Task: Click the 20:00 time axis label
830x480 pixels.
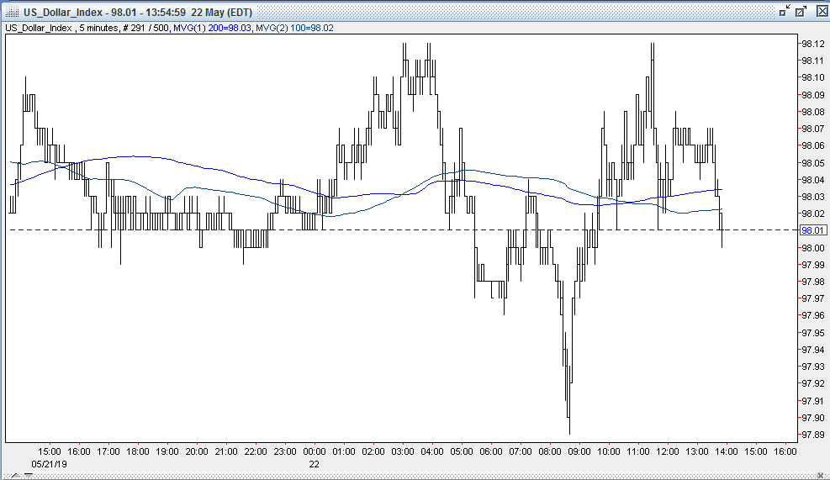Action: 197,451
